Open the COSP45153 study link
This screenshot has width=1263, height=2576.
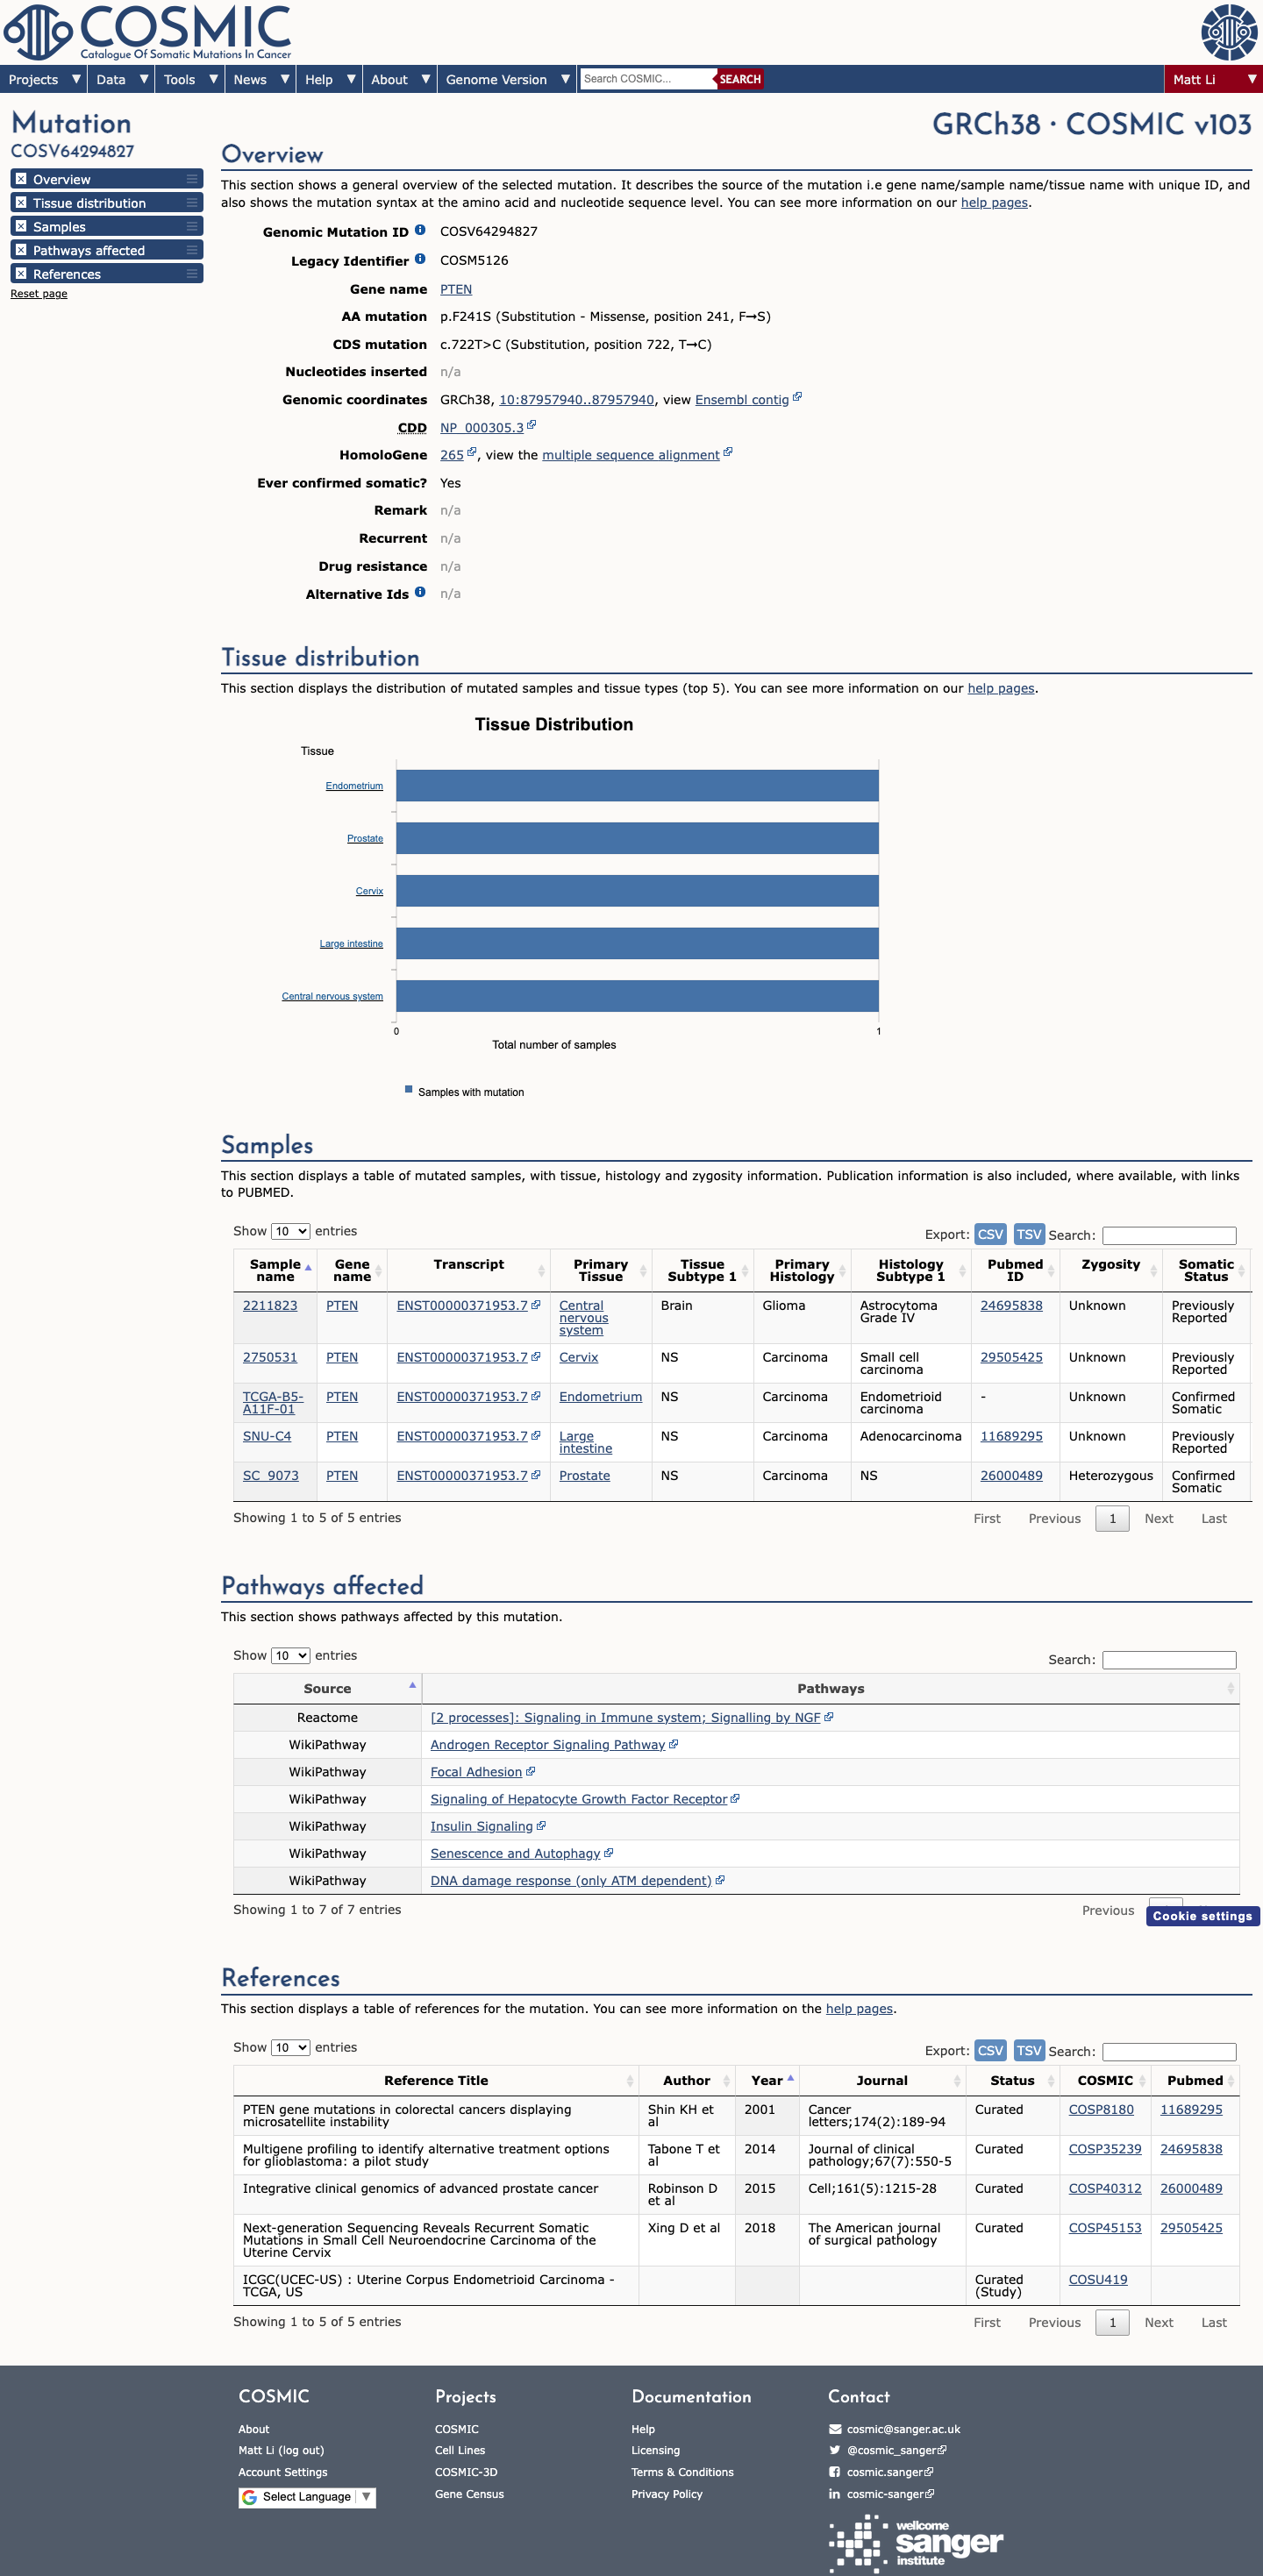1105,2227
